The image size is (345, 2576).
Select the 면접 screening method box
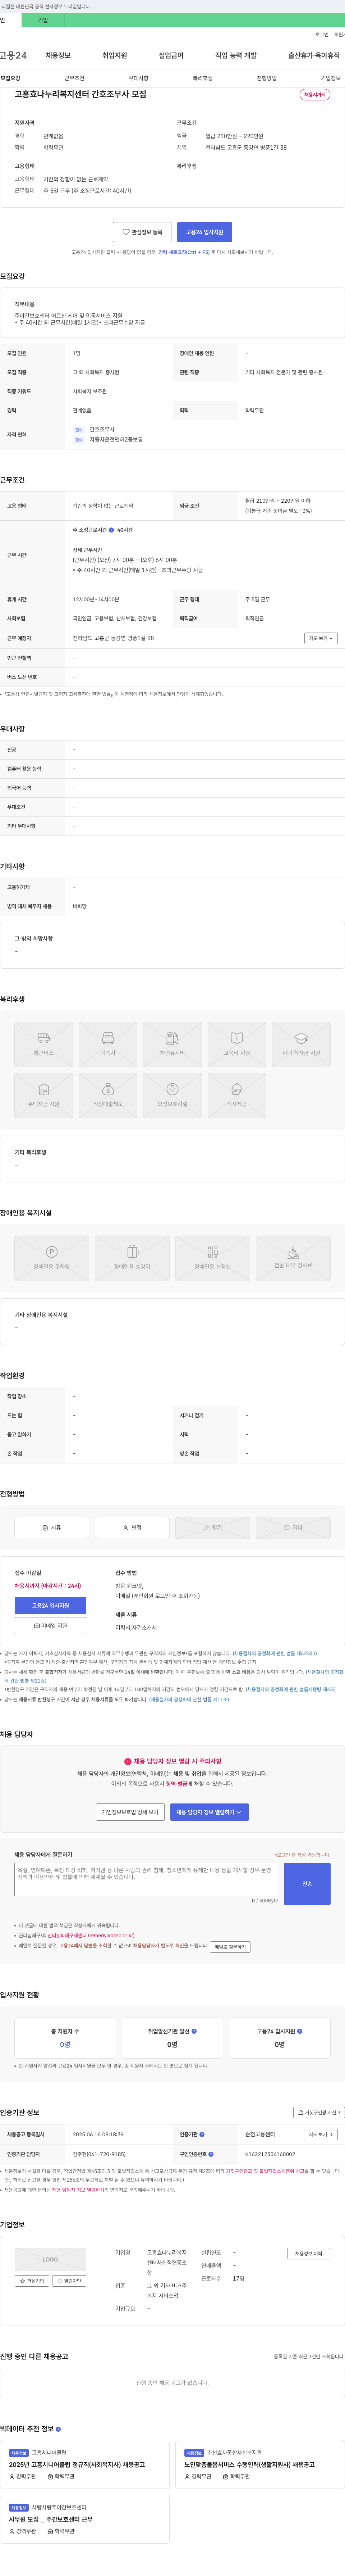click(132, 1527)
